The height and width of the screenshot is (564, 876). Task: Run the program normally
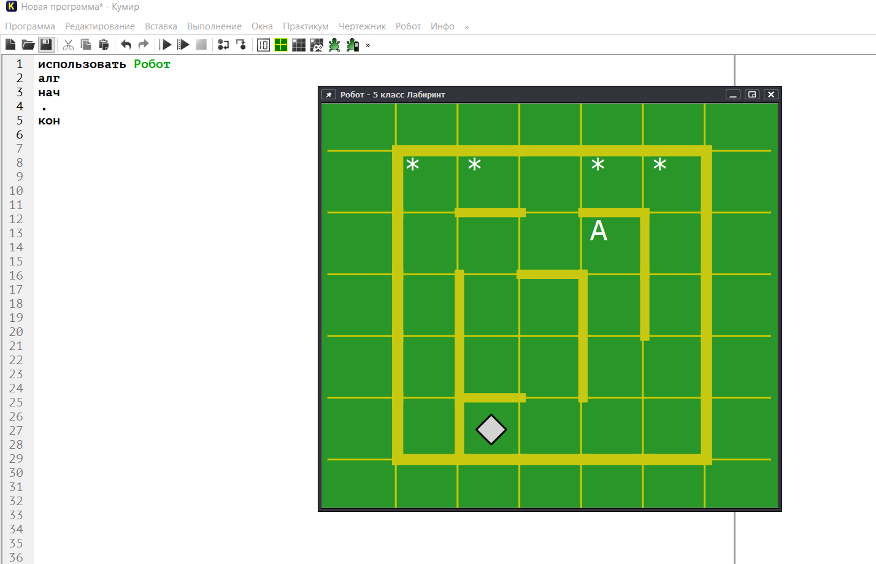point(166,44)
